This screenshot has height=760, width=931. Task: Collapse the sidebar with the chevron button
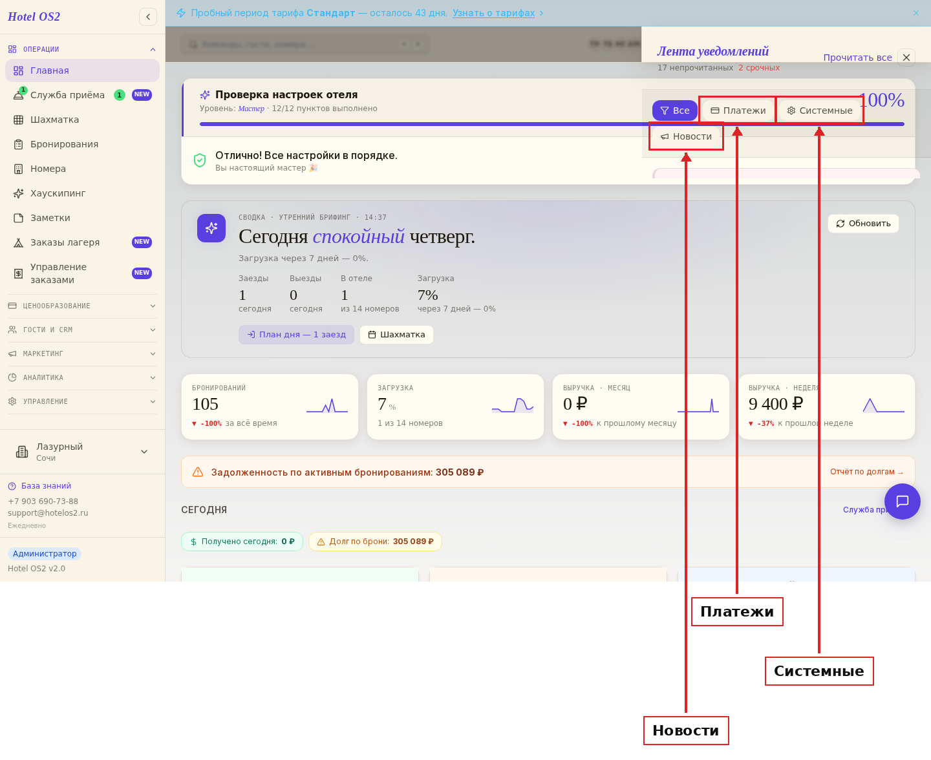click(148, 17)
